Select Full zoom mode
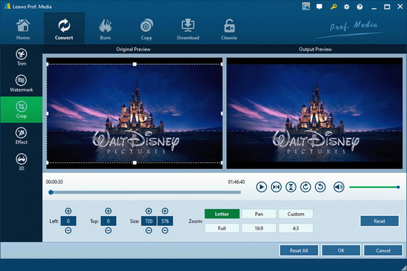The image size is (407, 271). coord(222,228)
